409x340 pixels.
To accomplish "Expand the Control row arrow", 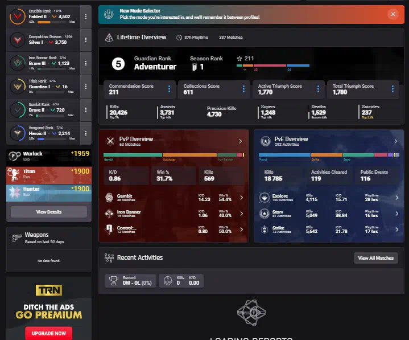I will (242, 230).
